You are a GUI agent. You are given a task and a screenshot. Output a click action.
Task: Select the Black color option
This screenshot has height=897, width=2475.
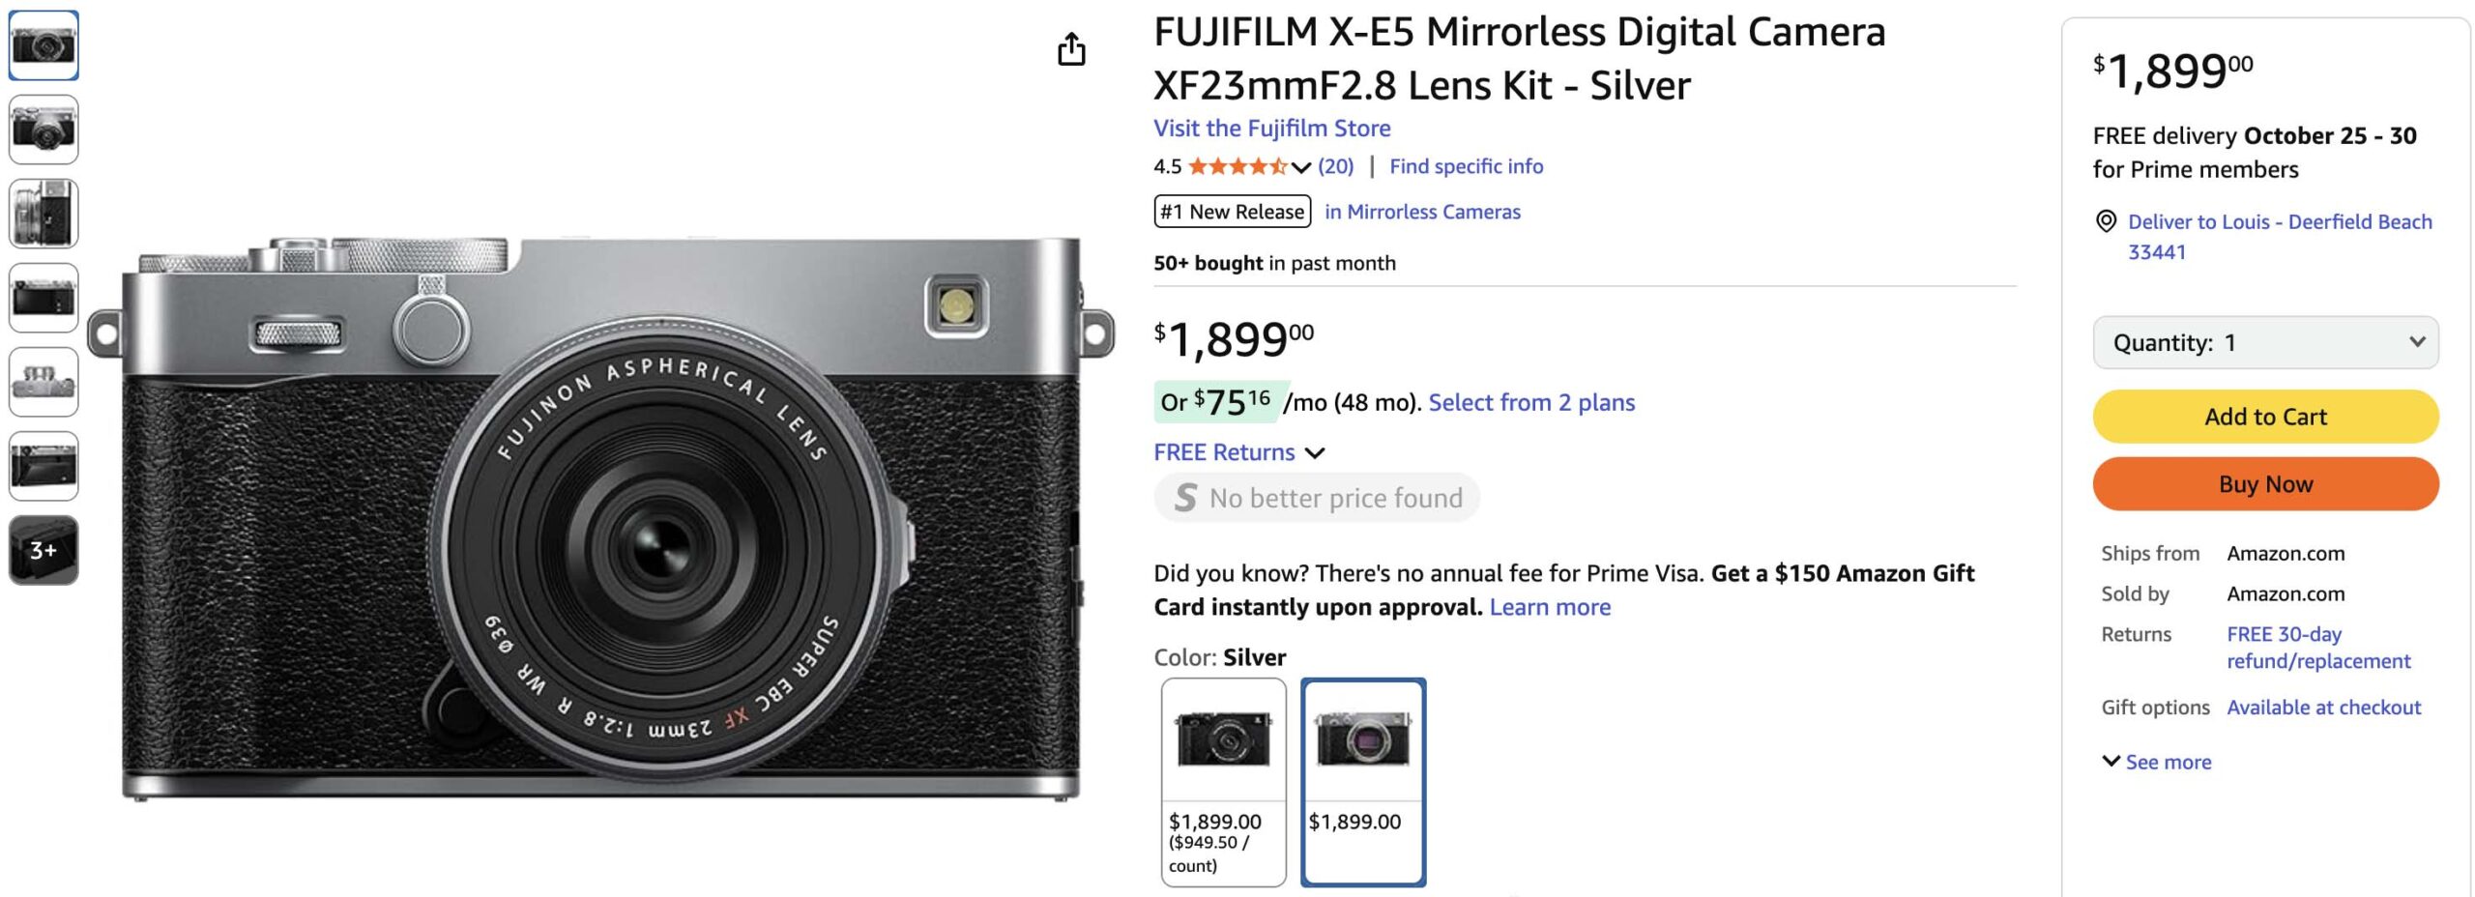pos(1223,780)
